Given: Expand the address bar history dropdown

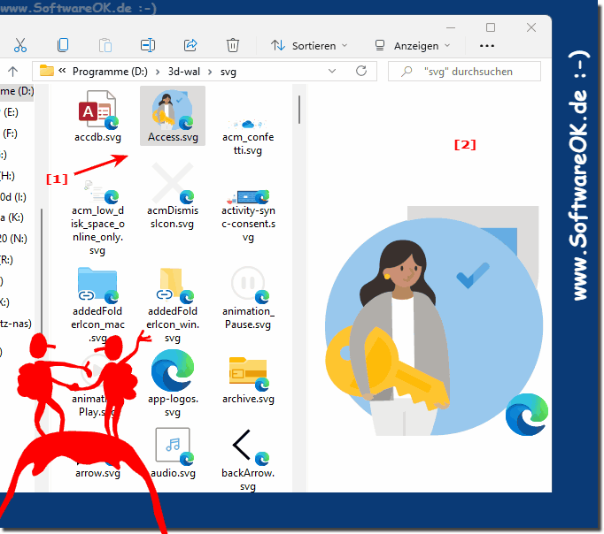Looking at the screenshot, I should pos(332,71).
